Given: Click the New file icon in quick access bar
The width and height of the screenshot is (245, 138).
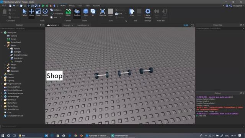Looking at the screenshot, I should point(10,6).
